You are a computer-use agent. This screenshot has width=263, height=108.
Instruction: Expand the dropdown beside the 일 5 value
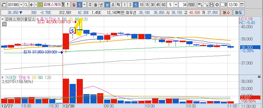[85, 5]
